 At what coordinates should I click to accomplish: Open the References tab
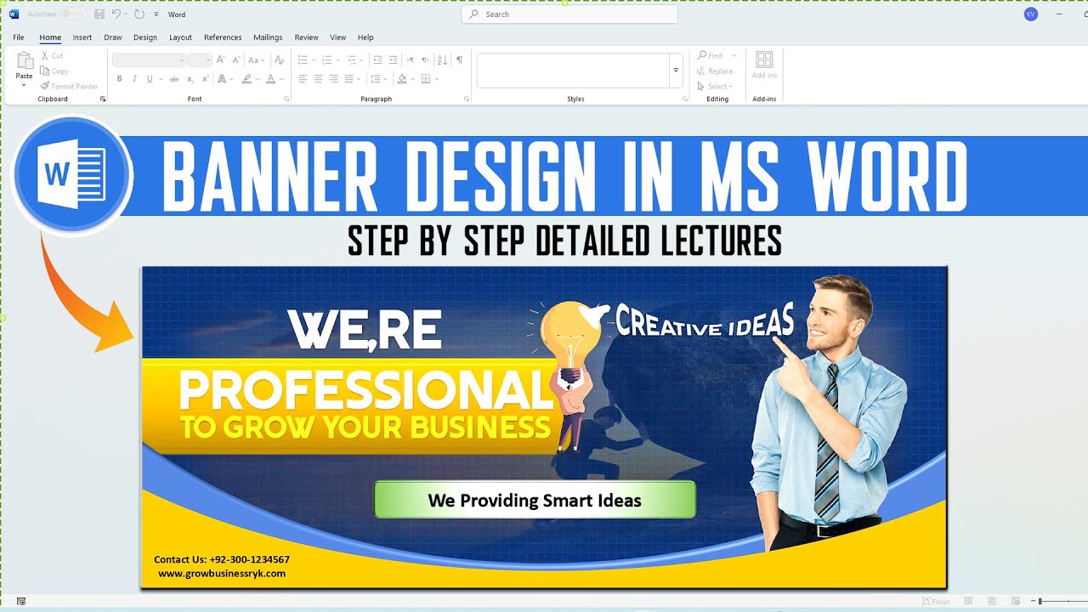pyautogui.click(x=223, y=37)
